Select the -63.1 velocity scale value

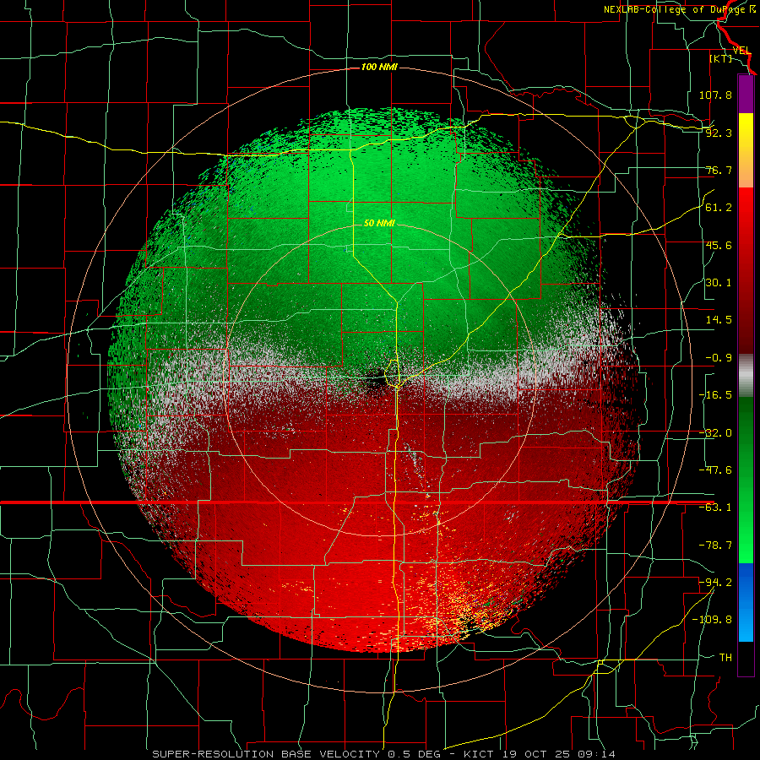[715, 508]
